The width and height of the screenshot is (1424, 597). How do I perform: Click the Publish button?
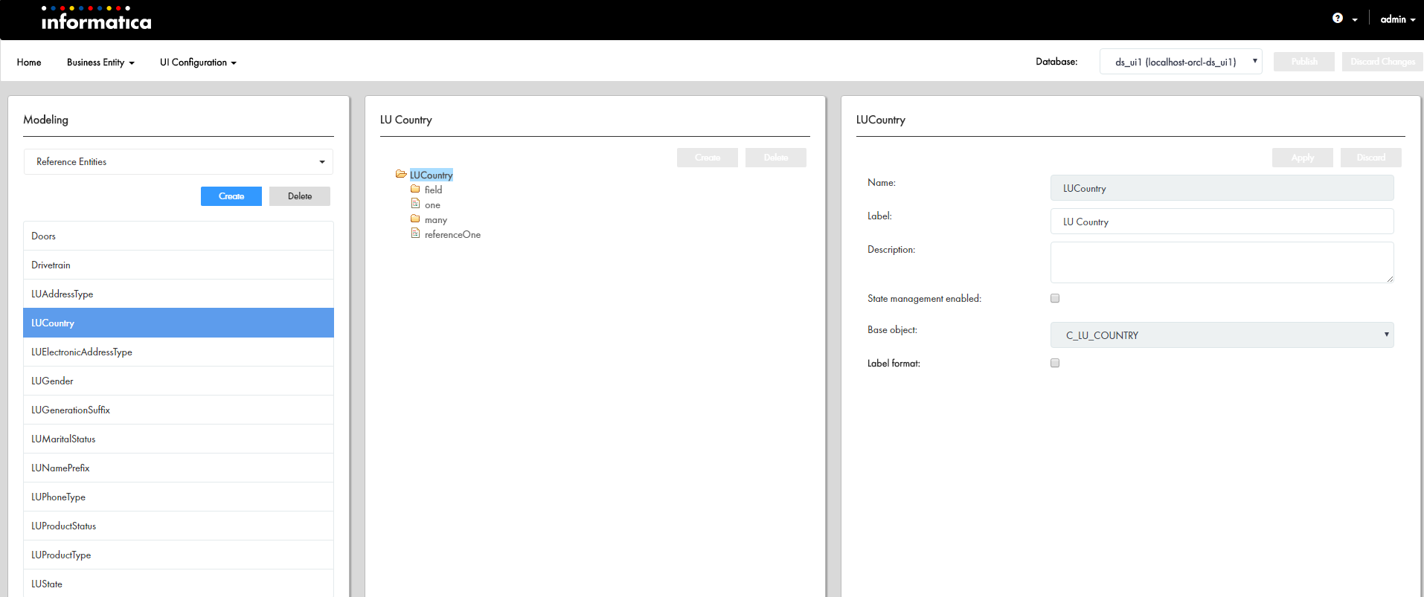(x=1304, y=62)
